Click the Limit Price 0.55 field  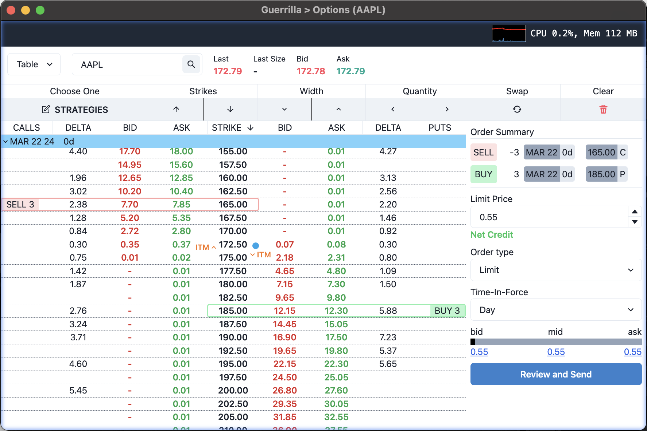click(x=549, y=217)
